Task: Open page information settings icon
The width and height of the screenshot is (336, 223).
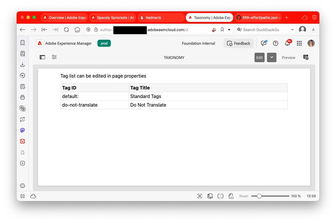Action: (54, 57)
